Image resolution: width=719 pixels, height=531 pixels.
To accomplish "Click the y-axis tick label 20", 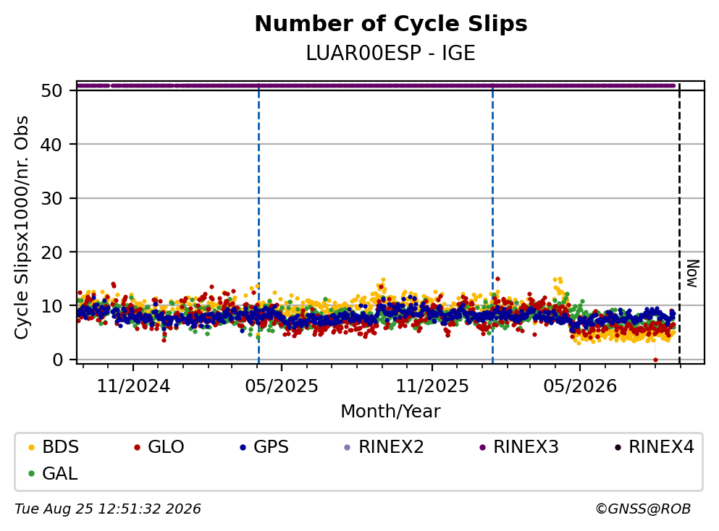I will tap(51, 252).
